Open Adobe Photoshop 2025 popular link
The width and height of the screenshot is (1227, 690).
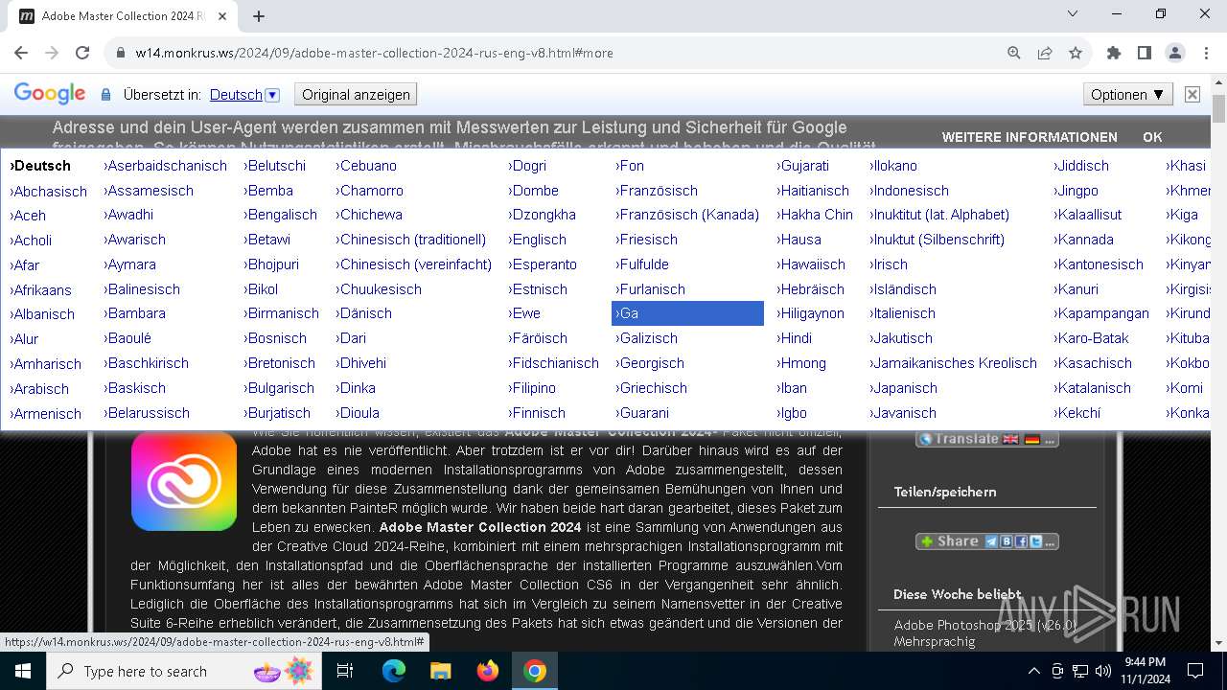[985, 632]
